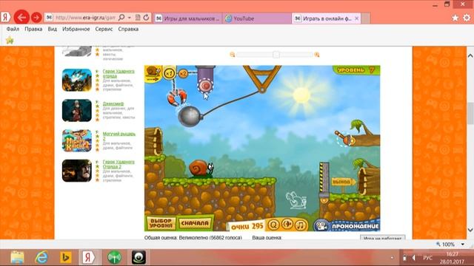474x266 pixels.
Task: Open File Explorer from taskbar
Action: coord(17,257)
